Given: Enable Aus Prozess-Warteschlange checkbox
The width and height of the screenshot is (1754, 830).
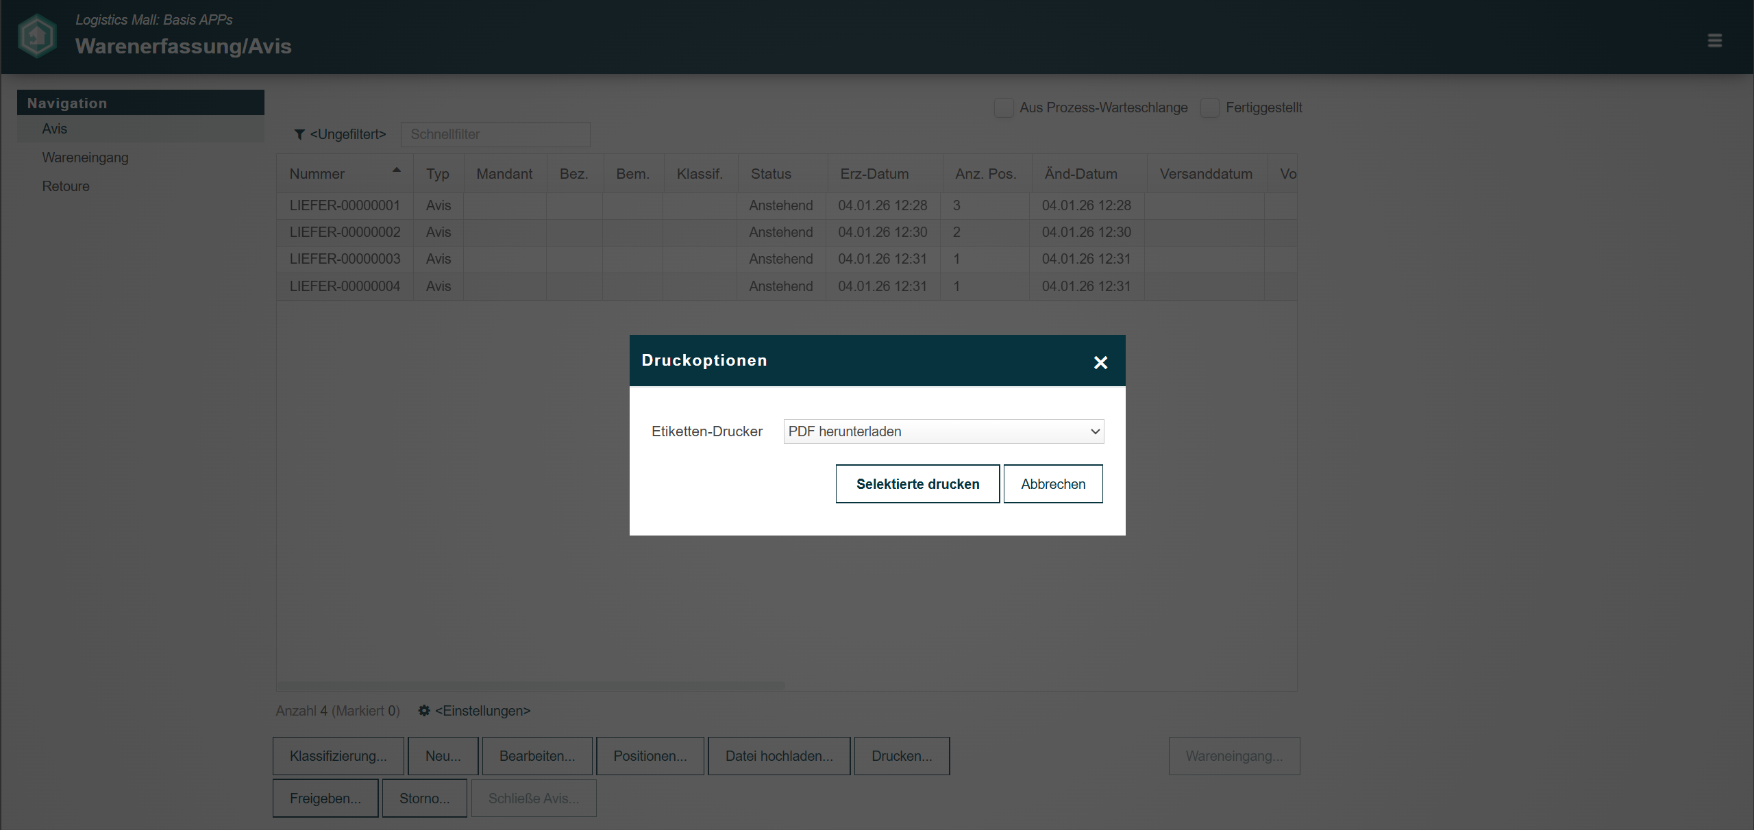Looking at the screenshot, I should tap(1004, 108).
